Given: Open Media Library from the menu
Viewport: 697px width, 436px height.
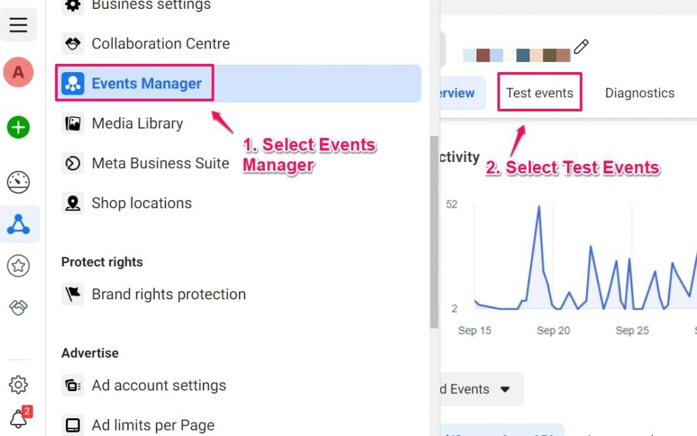Looking at the screenshot, I should (136, 123).
